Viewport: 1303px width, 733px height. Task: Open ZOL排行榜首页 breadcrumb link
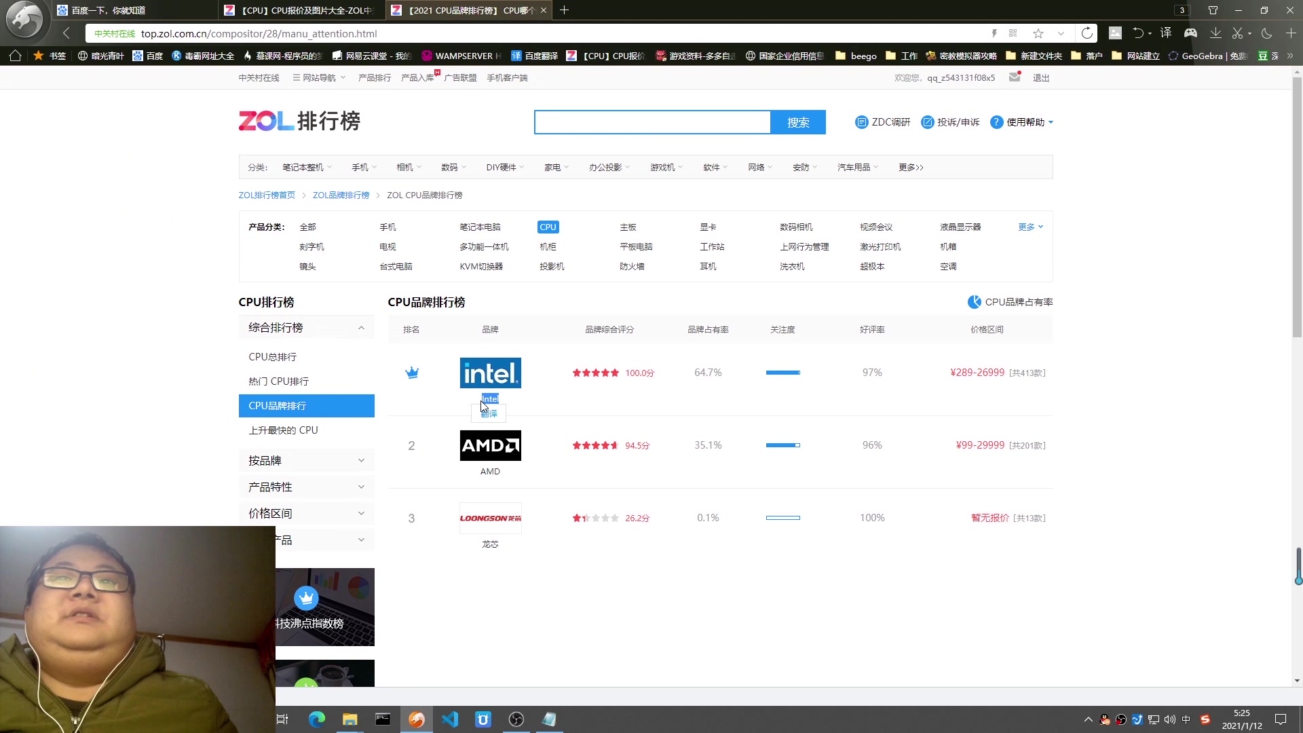(x=267, y=195)
